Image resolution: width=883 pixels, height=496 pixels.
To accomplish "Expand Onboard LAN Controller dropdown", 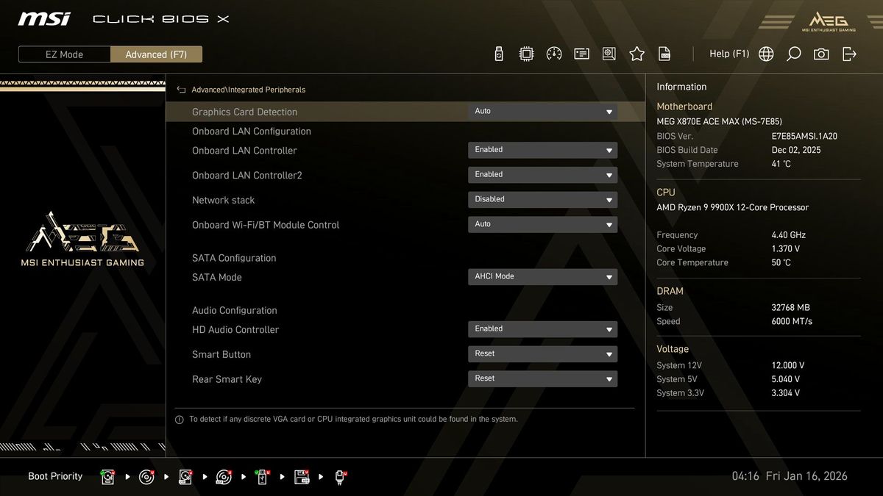I will point(542,150).
